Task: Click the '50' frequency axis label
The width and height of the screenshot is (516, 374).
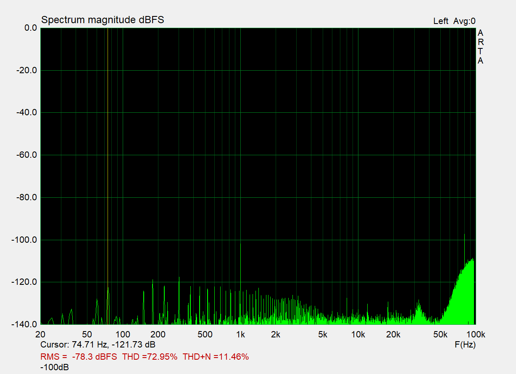Action: click(87, 335)
